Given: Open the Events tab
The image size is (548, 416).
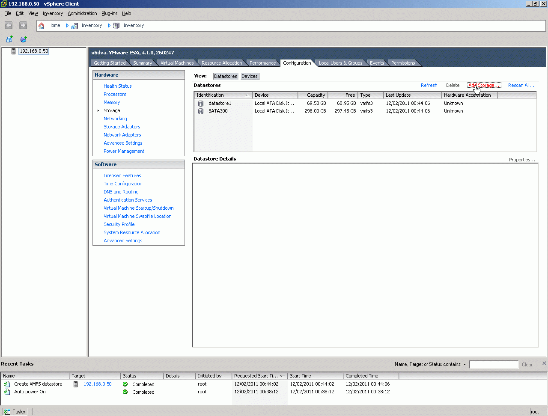Looking at the screenshot, I should pyautogui.click(x=377, y=63).
